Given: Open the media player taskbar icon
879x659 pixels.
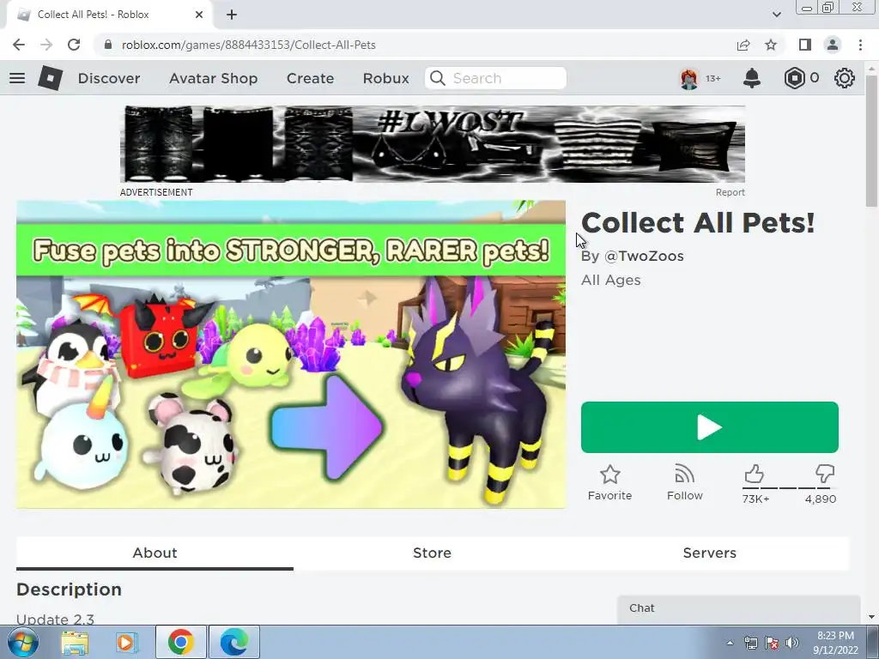Looking at the screenshot, I should (127, 642).
